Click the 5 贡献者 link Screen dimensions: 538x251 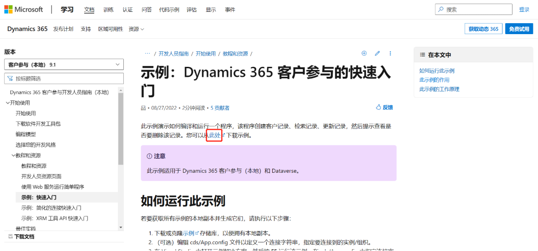(220, 108)
